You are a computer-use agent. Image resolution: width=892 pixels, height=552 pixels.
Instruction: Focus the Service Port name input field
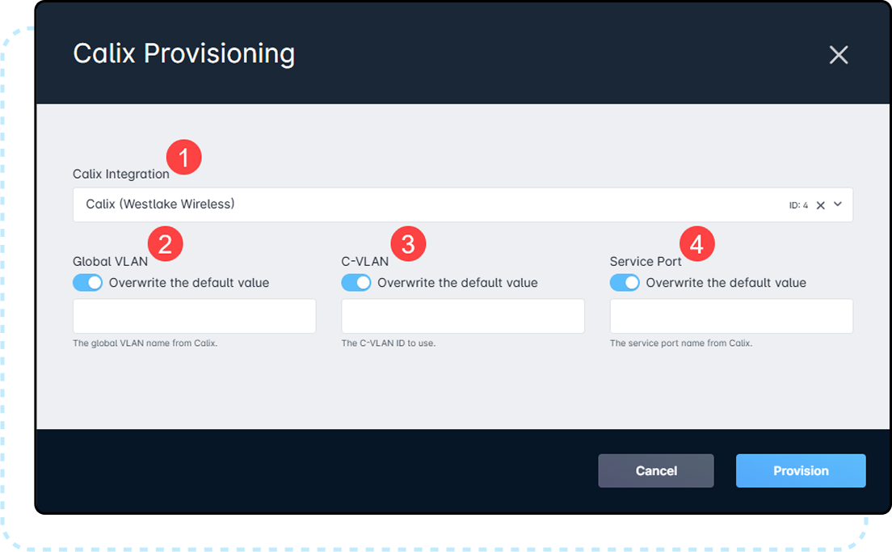coord(731,316)
